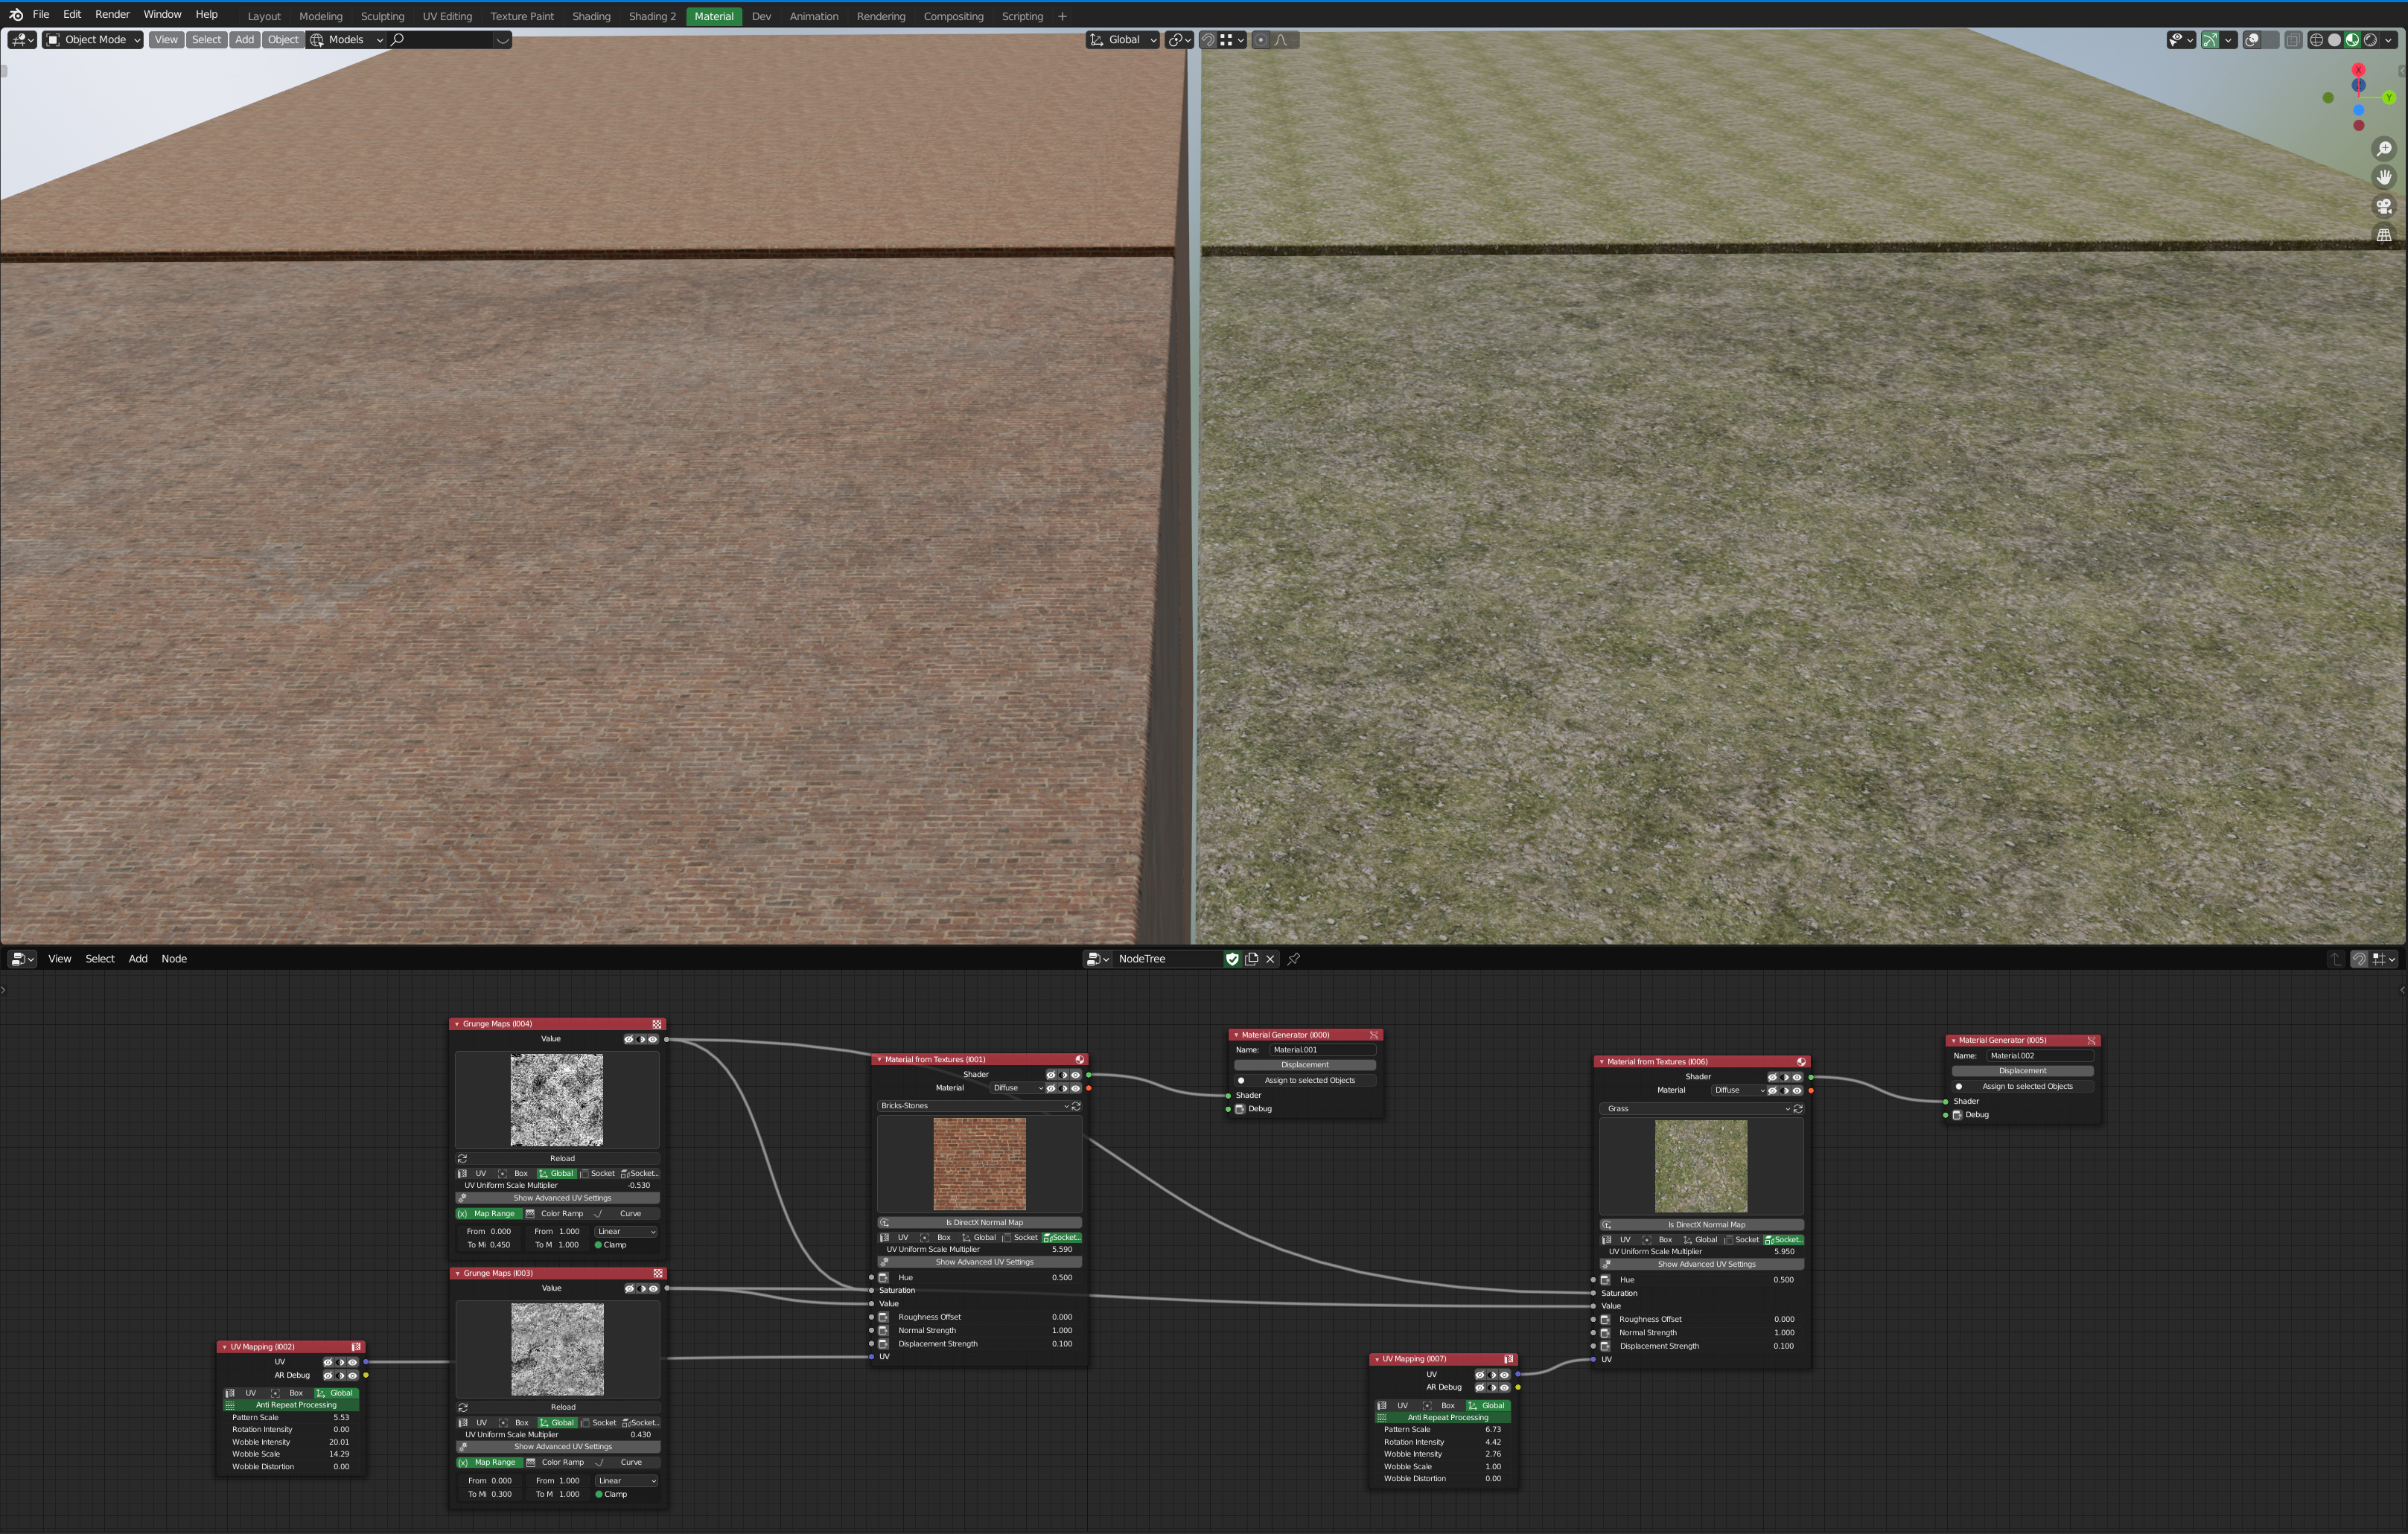The image size is (2408, 1534).
Task: Select solid viewport shading icon
Action: tap(2334, 40)
